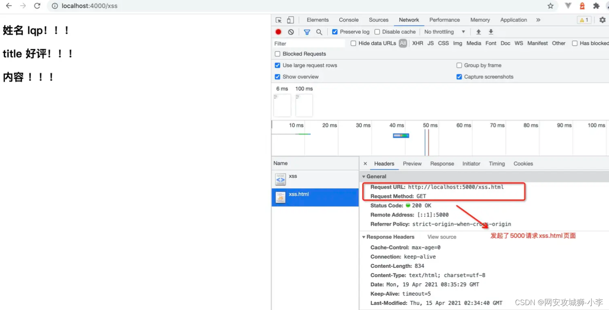Filter requests by XHR
This screenshot has width=609, height=310.
point(418,43)
